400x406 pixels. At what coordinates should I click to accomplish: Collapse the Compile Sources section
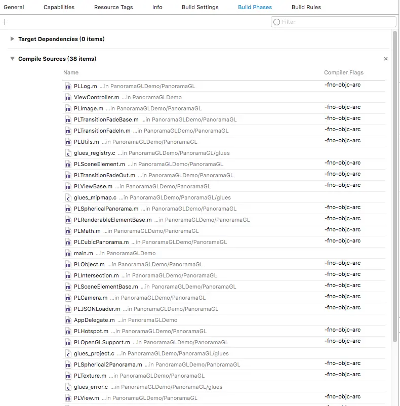click(x=12, y=59)
